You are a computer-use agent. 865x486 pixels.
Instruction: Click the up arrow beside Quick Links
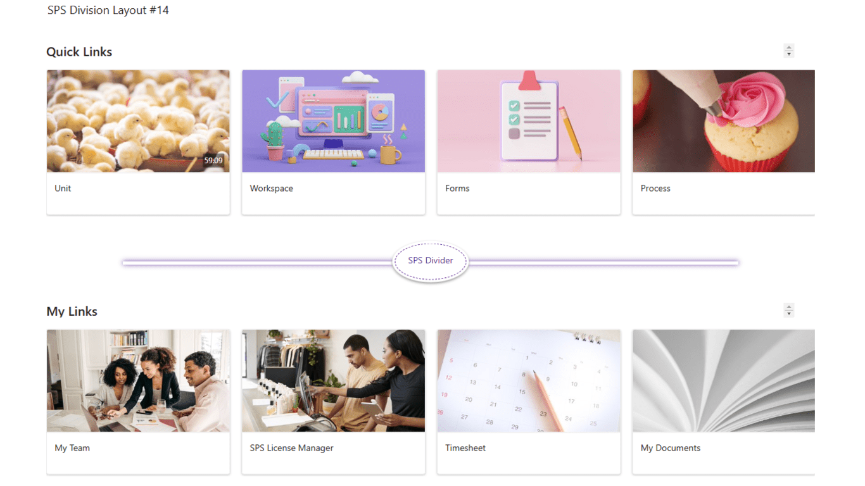point(789,47)
